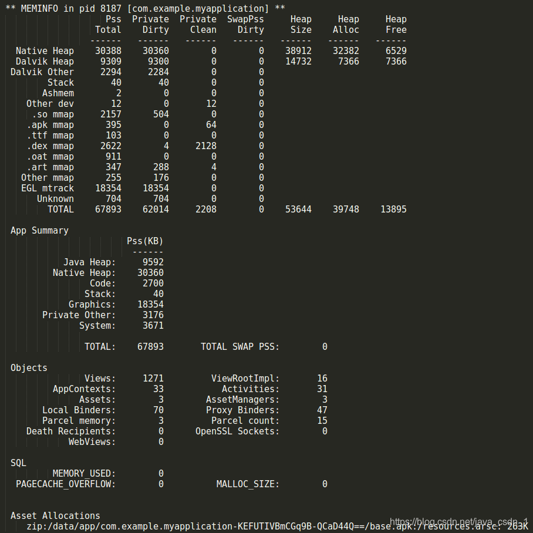Select the 'Views:' object label
The image size is (533, 533).
tap(100, 379)
